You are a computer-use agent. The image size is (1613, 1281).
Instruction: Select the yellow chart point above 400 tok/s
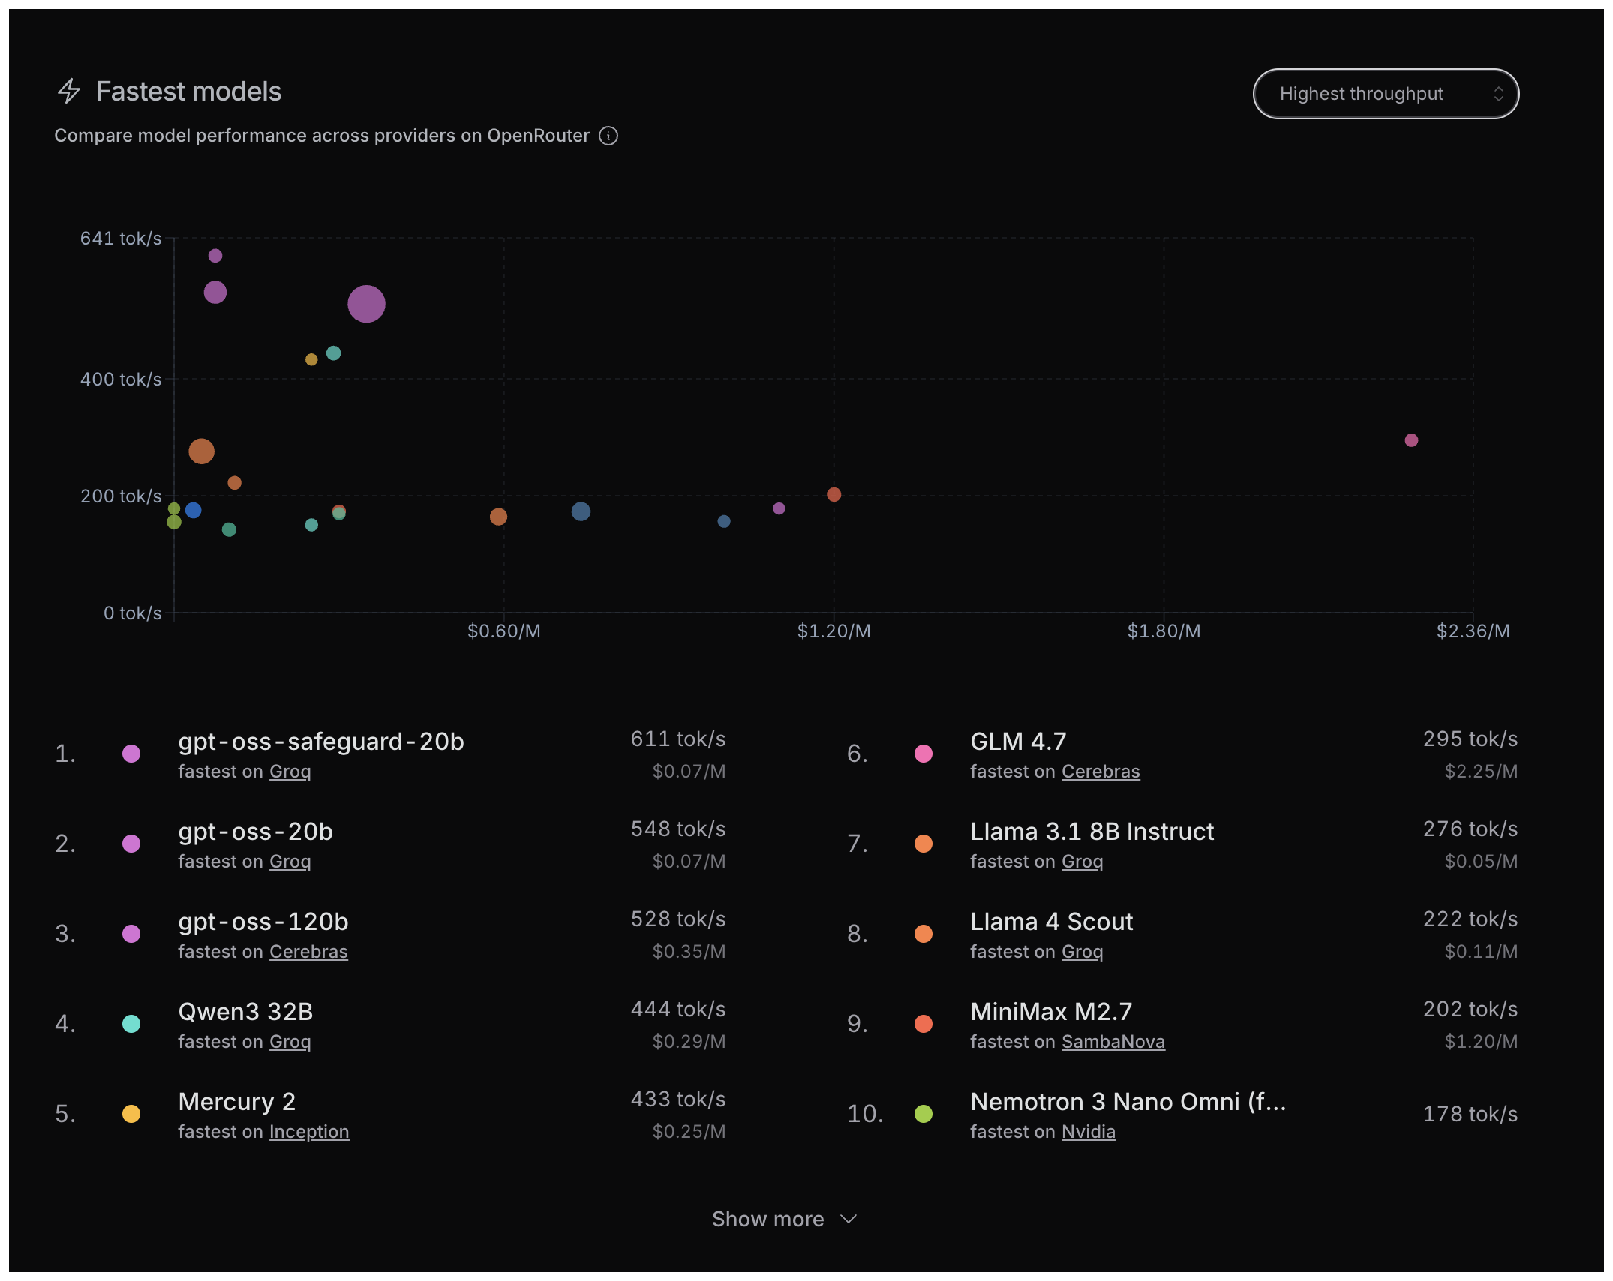pyautogui.click(x=311, y=359)
